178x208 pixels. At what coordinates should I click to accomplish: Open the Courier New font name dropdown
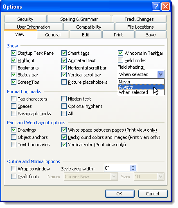pos(114,177)
